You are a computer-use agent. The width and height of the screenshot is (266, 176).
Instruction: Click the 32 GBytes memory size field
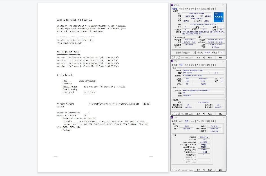click(186, 129)
